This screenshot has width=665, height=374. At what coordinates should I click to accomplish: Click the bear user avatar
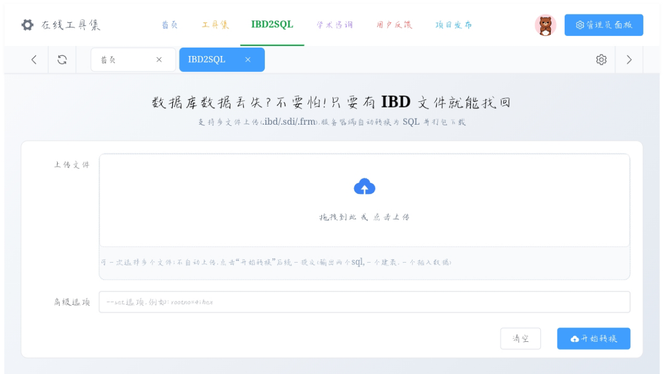(x=545, y=25)
